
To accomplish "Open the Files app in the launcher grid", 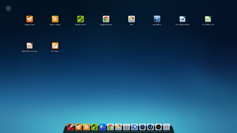I will (131, 19).
